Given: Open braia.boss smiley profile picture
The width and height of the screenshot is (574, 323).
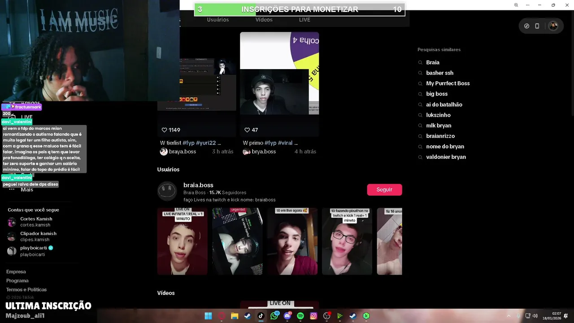Looking at the screenshot, I should point(167,192).
